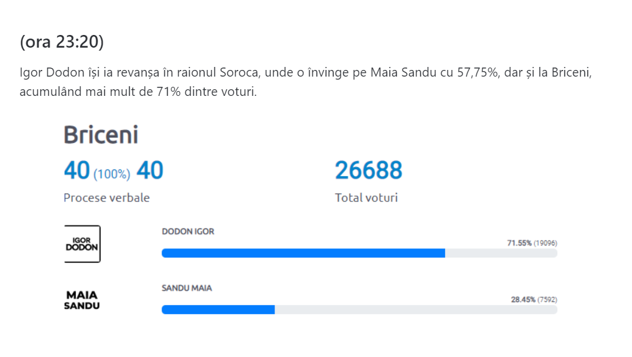Click the Procese verbale label

click(x=106, y=198)
